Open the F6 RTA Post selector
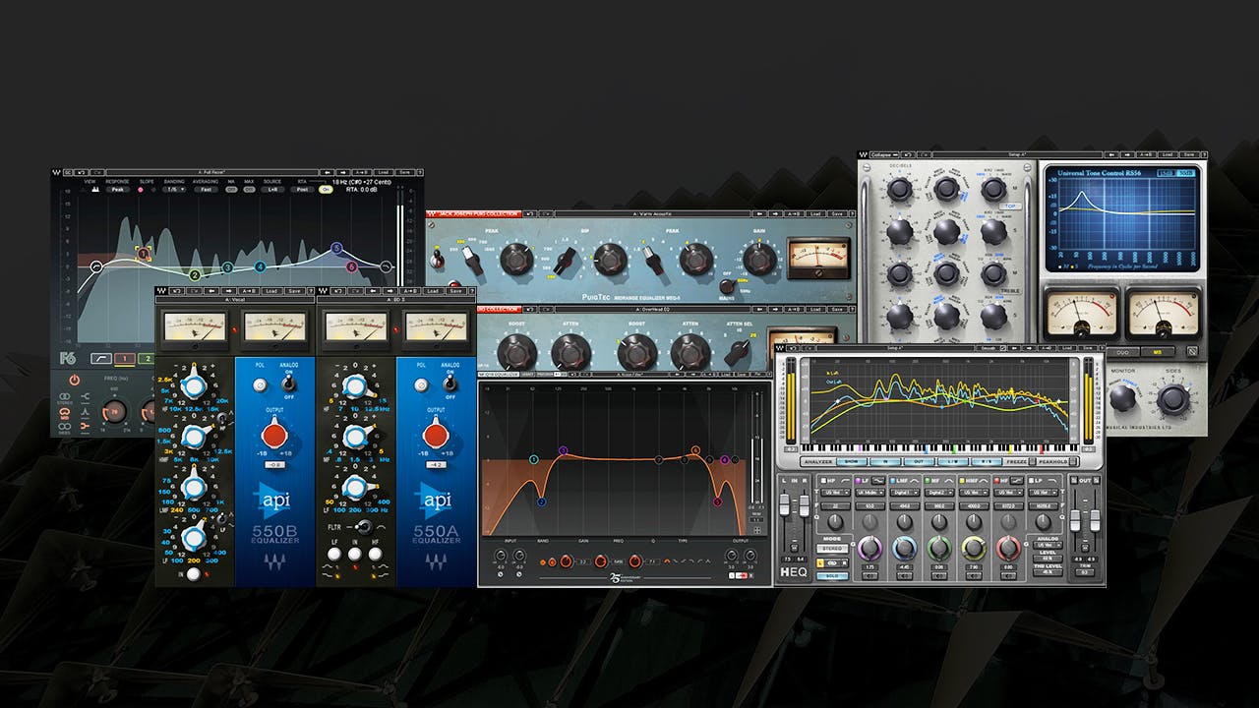Viewport: 1259px width, 708px height. [x=302, y=190]
